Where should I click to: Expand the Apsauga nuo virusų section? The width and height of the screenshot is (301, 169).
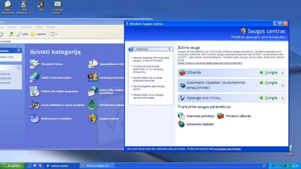[x=283, y=98]
